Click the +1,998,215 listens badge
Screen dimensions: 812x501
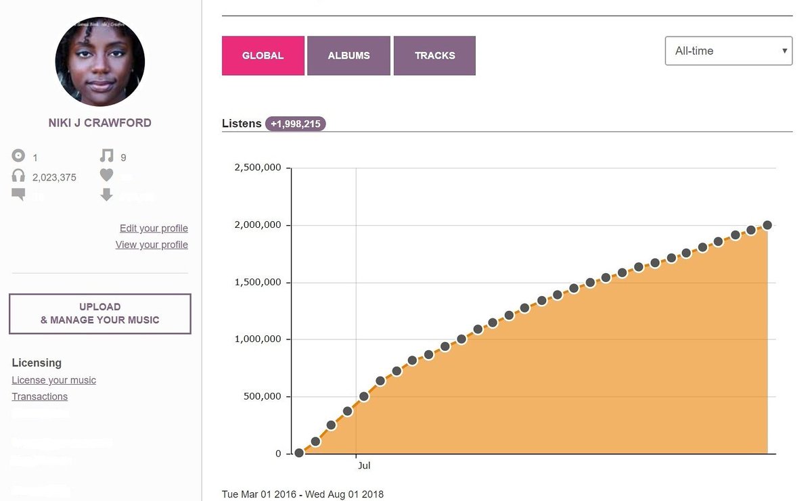click(x=296, y=124)
